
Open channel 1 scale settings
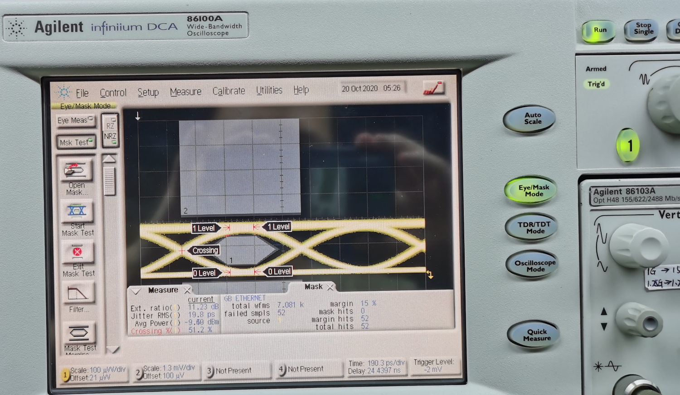click(x=94, y=374)
